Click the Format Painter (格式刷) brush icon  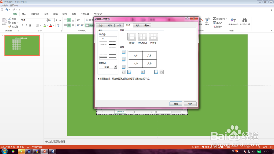(x=10, y=27)
